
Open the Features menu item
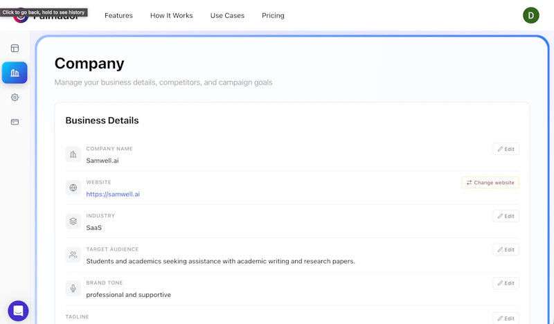[x=118, y=15]
